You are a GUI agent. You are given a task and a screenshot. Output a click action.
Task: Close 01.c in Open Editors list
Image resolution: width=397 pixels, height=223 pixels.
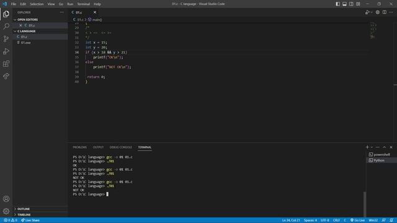20,25
